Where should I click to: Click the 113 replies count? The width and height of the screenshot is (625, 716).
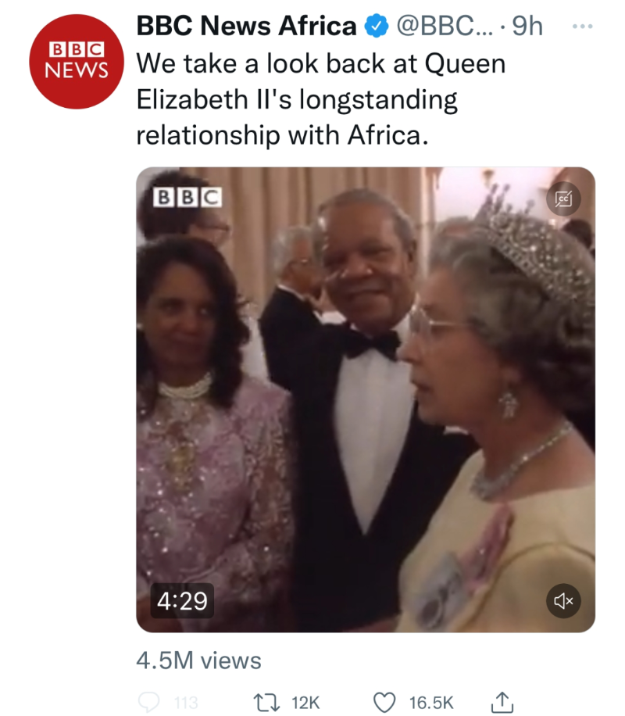pyautogui.click(x=186, y=702)
